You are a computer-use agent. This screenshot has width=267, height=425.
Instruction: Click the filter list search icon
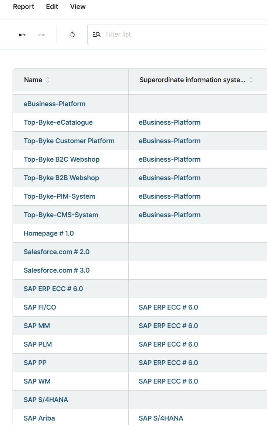97,34
